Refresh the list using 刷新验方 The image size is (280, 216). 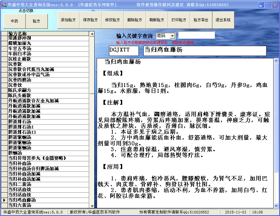(x=157, y=20)
